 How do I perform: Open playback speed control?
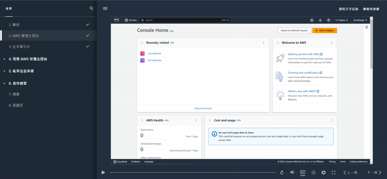[313, 173]
